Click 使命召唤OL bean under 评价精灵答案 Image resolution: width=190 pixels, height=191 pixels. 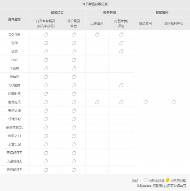(74, 128)
